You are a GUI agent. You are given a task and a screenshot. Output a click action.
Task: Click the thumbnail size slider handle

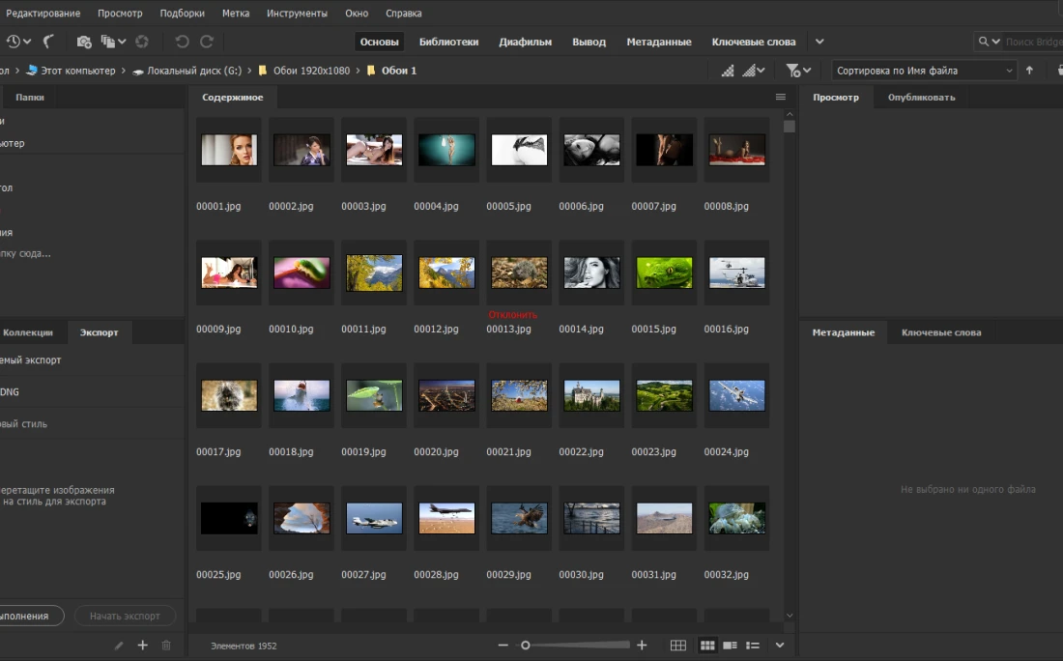(526, 645)
